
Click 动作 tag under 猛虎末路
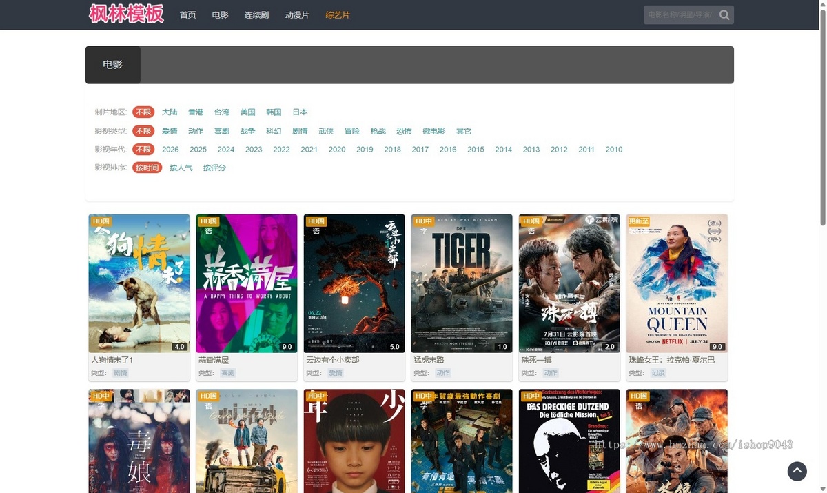(x=443, y=373)
